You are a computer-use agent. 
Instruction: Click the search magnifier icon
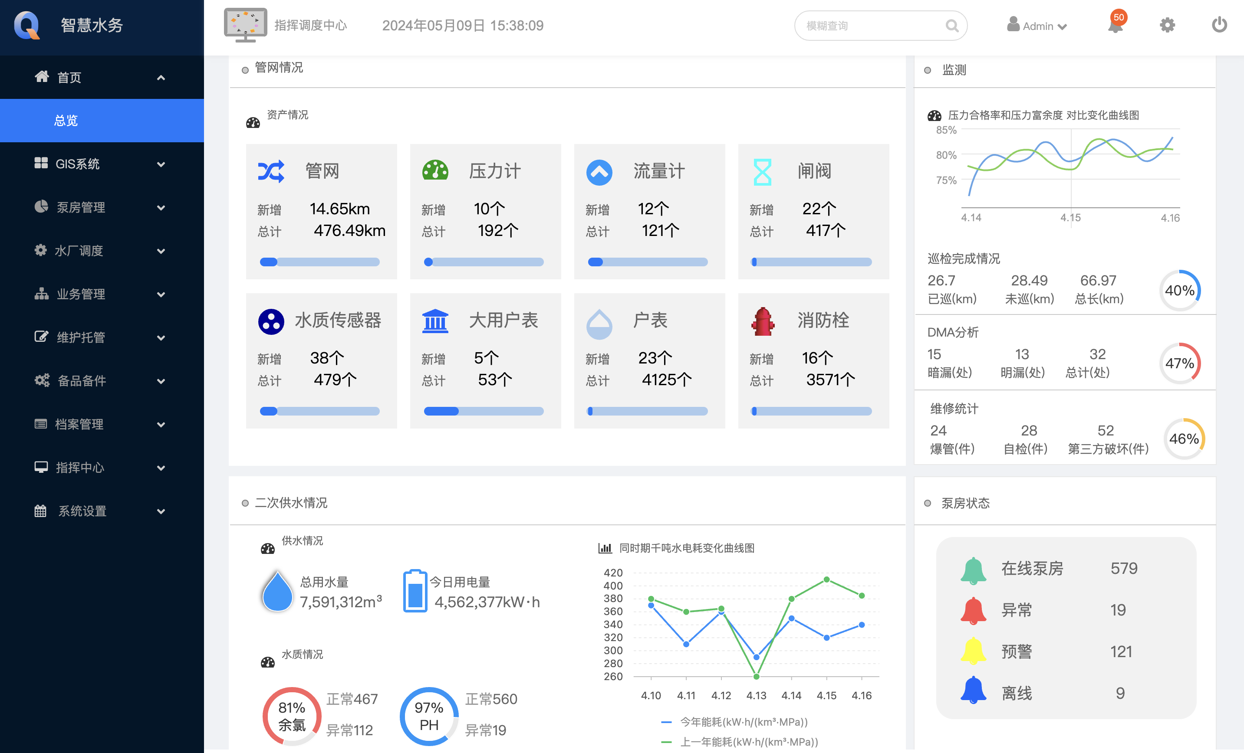[952, 26]
